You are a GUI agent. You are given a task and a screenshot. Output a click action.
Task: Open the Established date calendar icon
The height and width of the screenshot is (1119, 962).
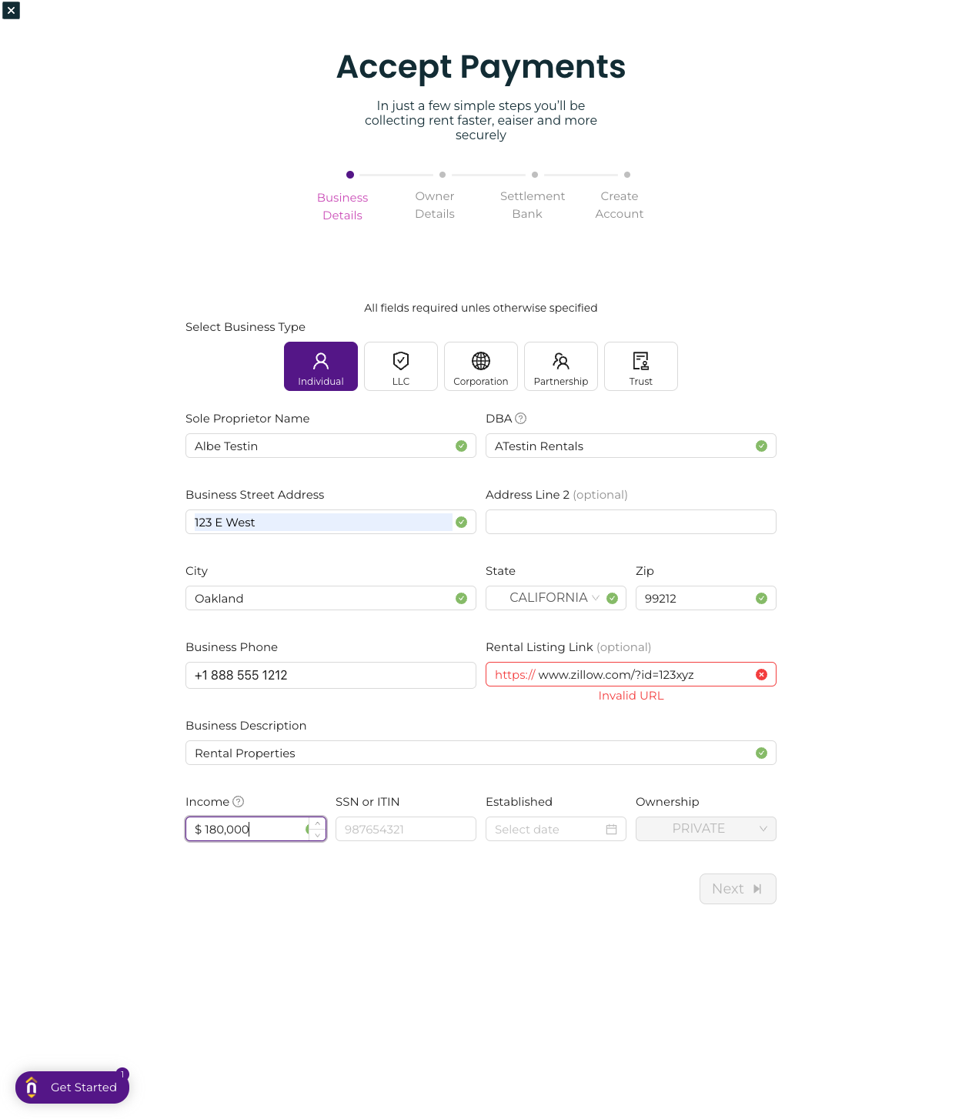point(612,830)
